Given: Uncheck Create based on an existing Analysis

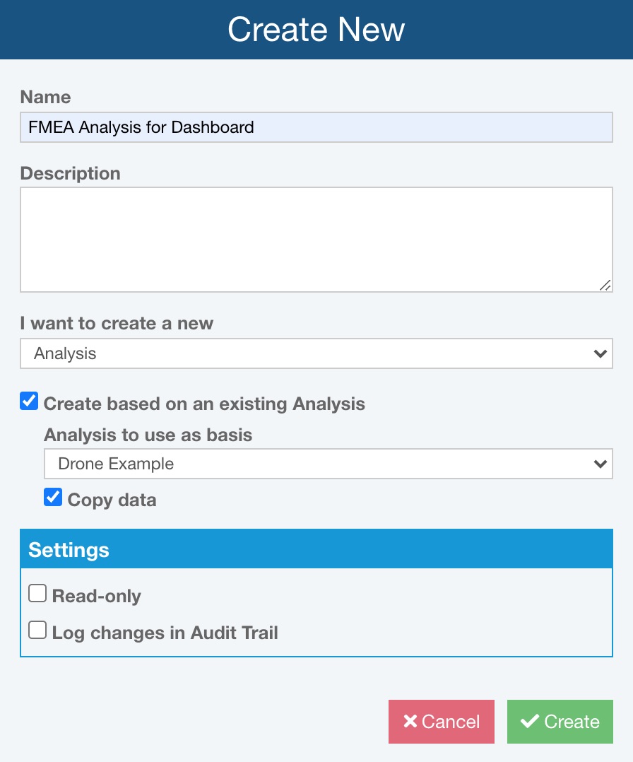Looking at the screenshot, I should click(x=29, y=401).
